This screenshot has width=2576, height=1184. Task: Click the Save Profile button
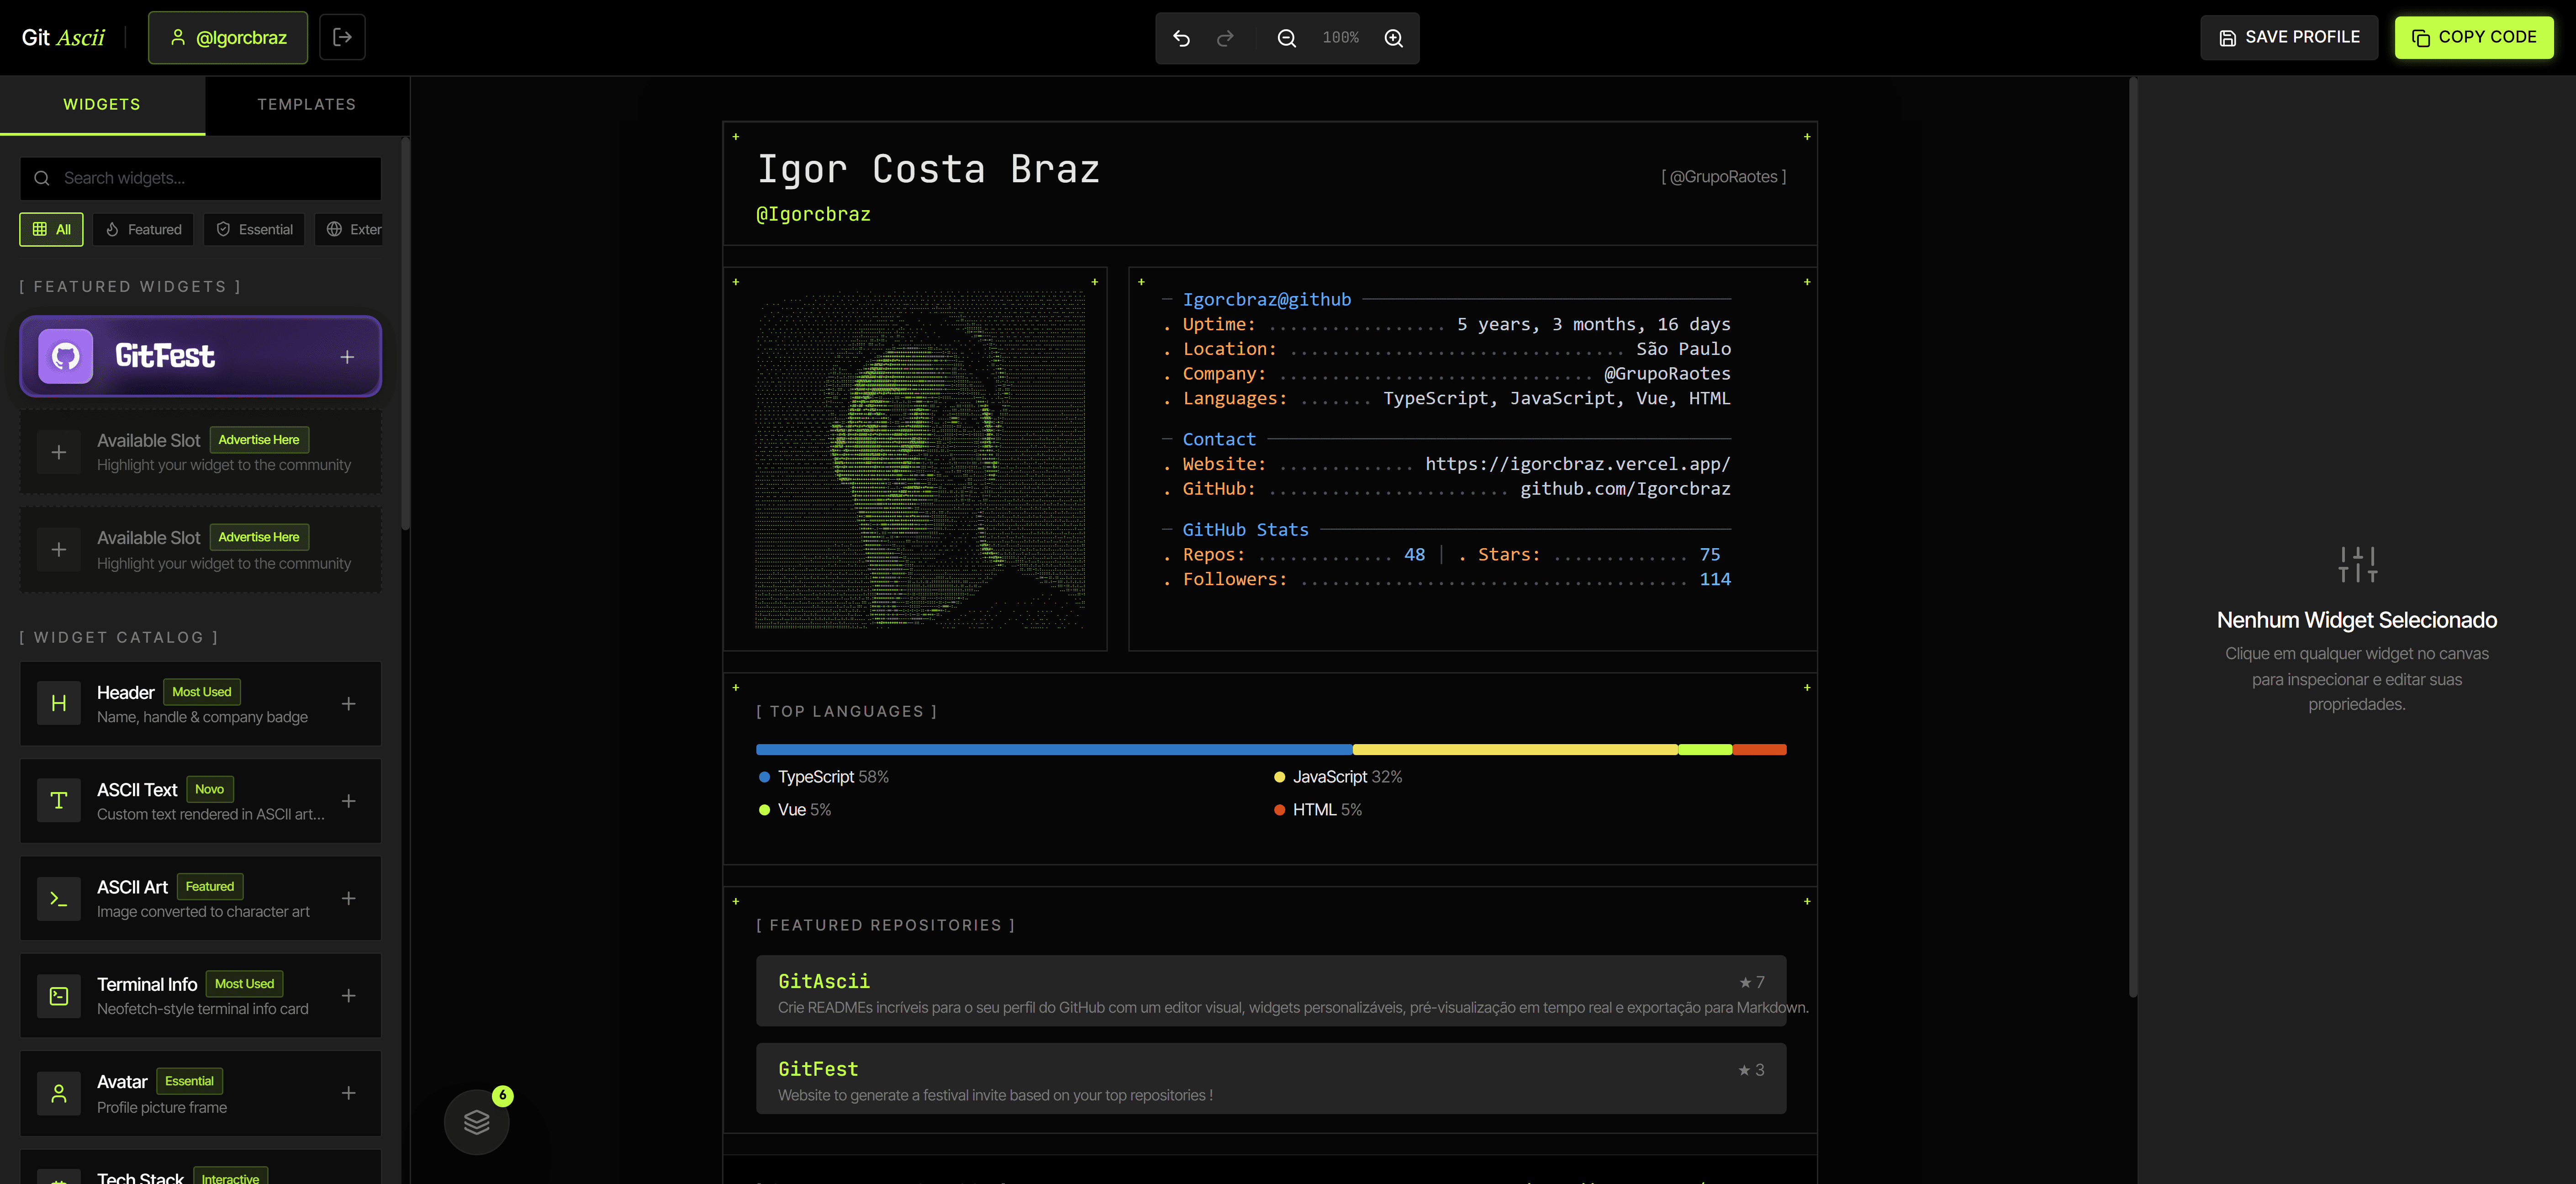(x=2289, y=37)
